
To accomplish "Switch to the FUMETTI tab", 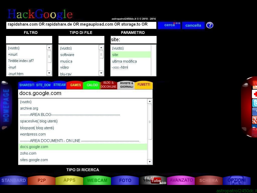I will click(144, 85).
